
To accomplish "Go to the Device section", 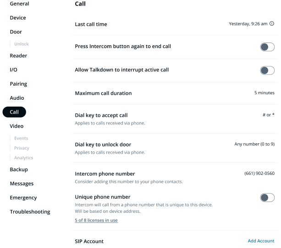I will (18, 18).
